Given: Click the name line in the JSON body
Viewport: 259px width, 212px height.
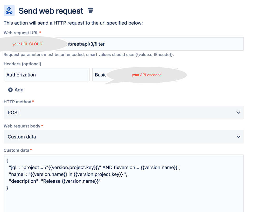Looking at the screenshot, I should (x=68, y=174).
